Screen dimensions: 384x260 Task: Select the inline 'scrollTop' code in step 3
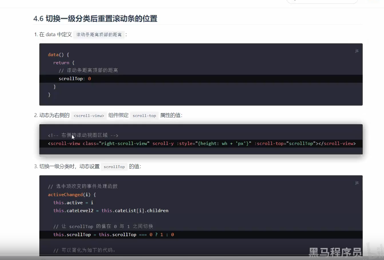[114, 167]
